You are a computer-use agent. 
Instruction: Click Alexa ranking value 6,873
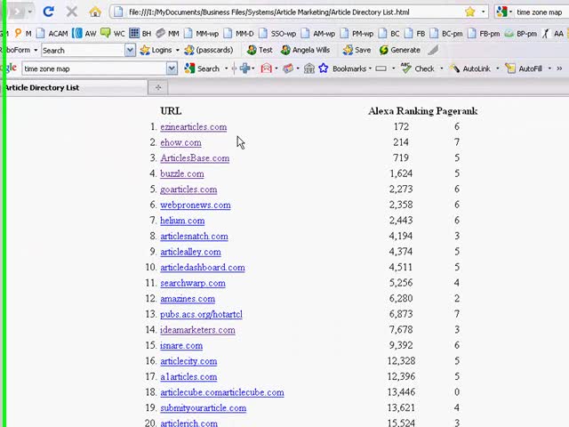click(x=401, y=314)
